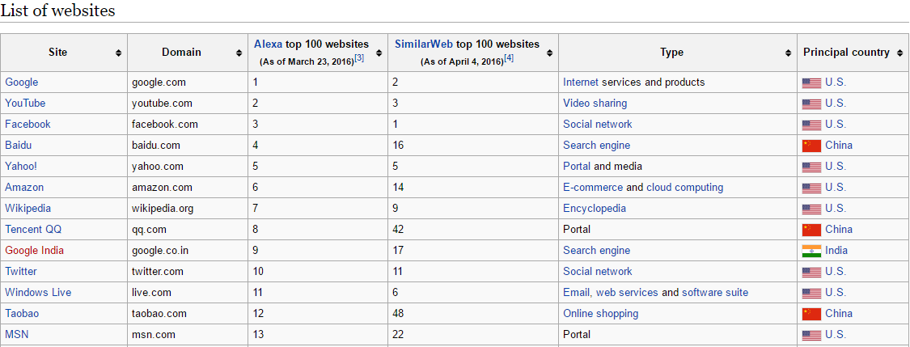Viewport: 910px width, 347px height.
Task: Open the software suite link
Action: (x=715, y=293)
